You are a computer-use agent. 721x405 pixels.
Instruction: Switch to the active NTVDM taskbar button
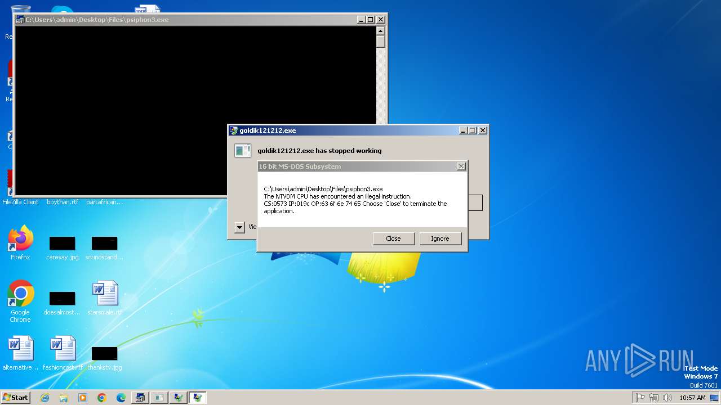(x=198, y=398)
